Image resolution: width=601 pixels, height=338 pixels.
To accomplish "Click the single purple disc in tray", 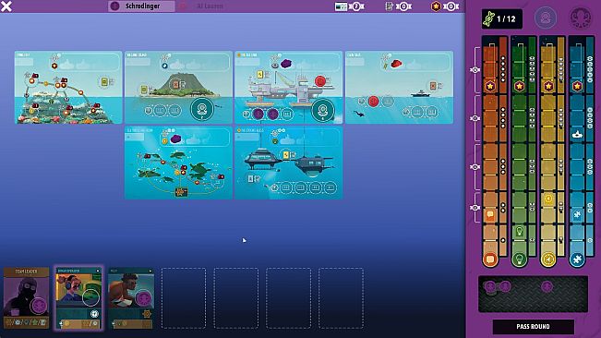I will coord(547,286).
